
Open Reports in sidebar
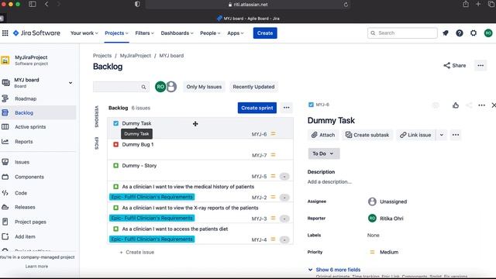[x=23, y=141]
